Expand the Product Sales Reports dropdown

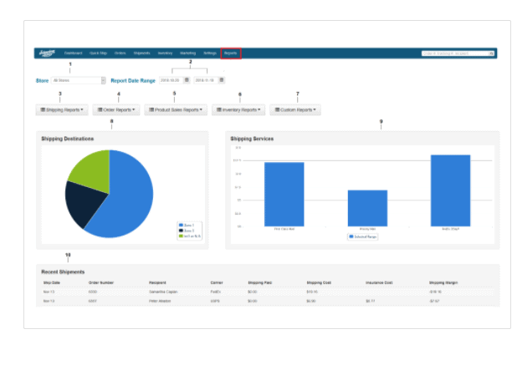click(176, 110)
